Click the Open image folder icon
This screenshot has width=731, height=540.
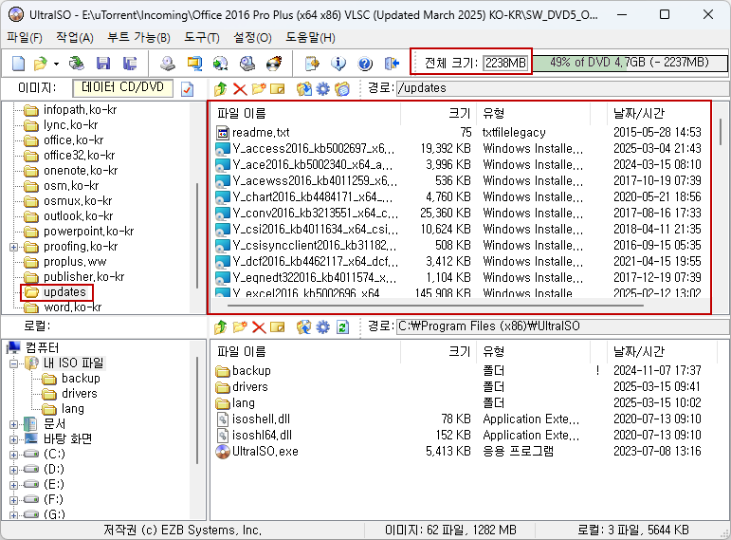coord(41,63)
